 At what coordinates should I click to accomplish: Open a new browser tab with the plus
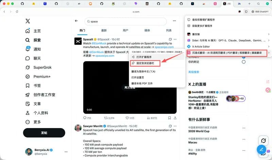[x=249, y=4]
